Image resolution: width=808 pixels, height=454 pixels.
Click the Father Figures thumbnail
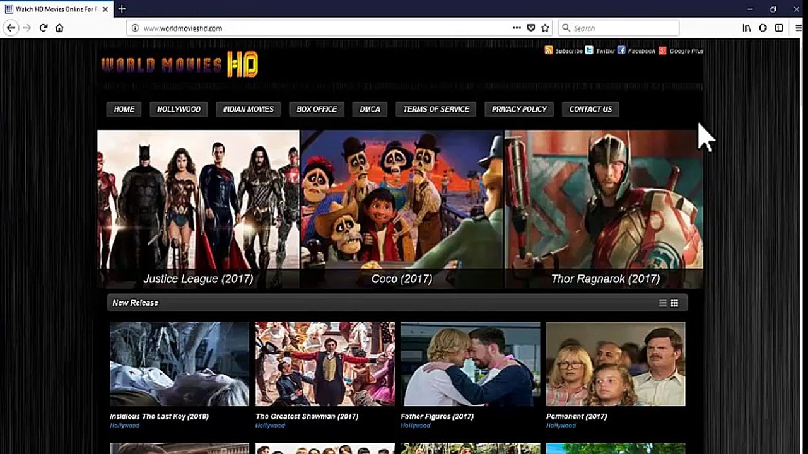[x=471, y=364]
